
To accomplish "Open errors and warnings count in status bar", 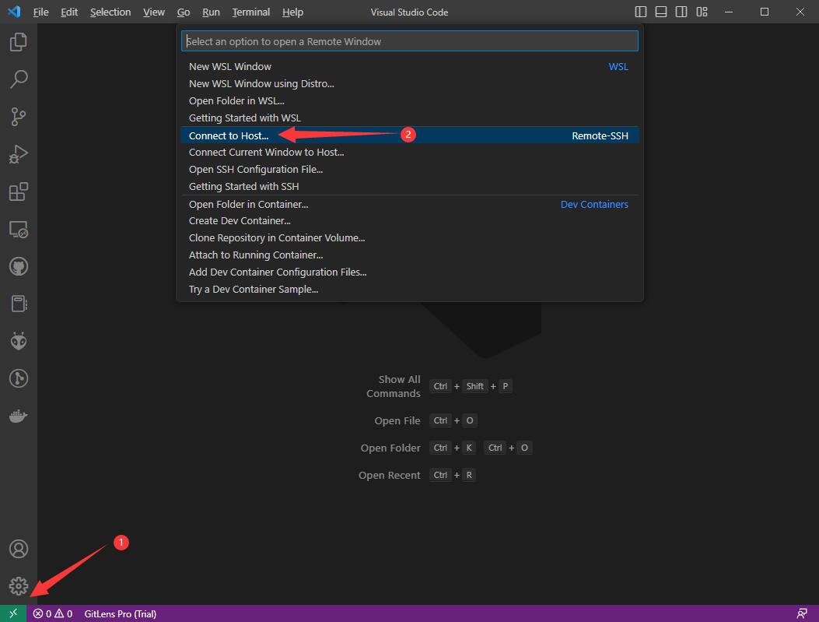I will [x=53, y=613].
